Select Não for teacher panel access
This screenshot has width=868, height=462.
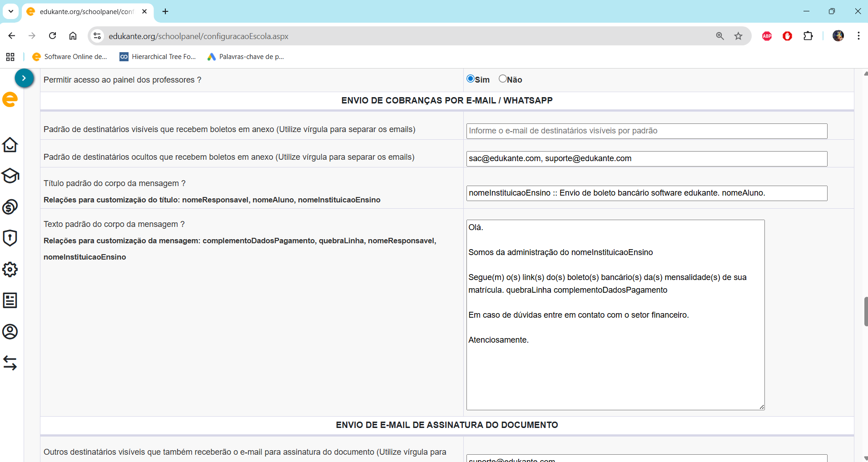click(502, 79)
